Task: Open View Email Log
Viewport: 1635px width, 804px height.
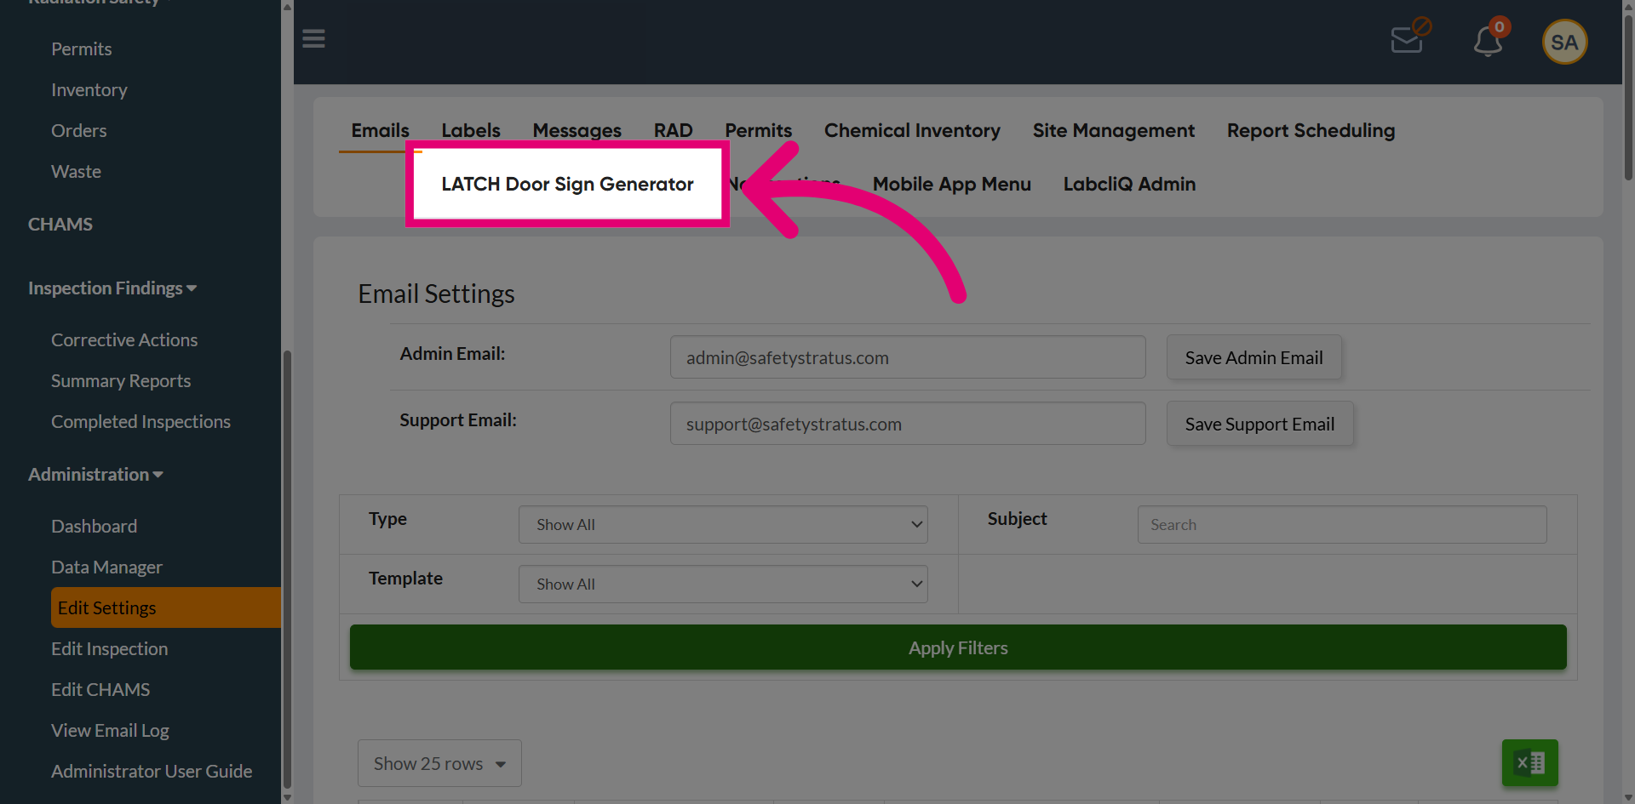Action: point(110,731)
